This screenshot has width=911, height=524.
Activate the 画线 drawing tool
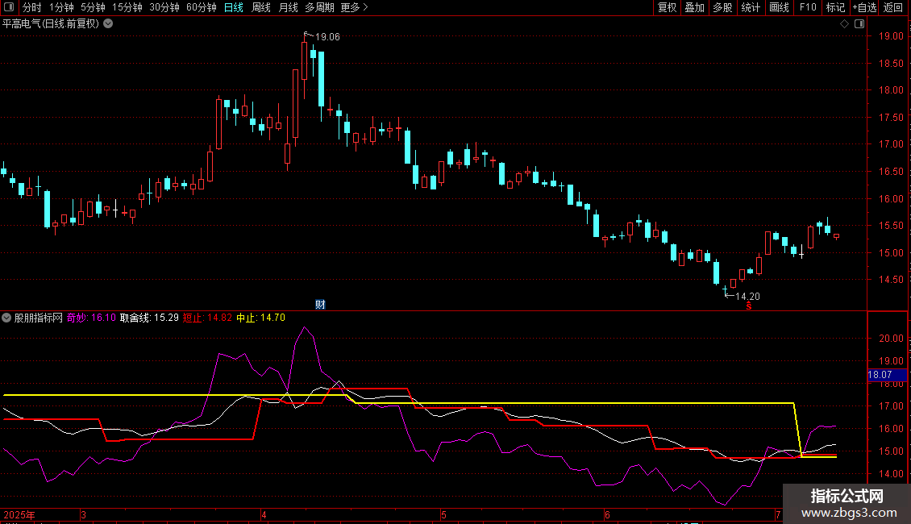779,7
